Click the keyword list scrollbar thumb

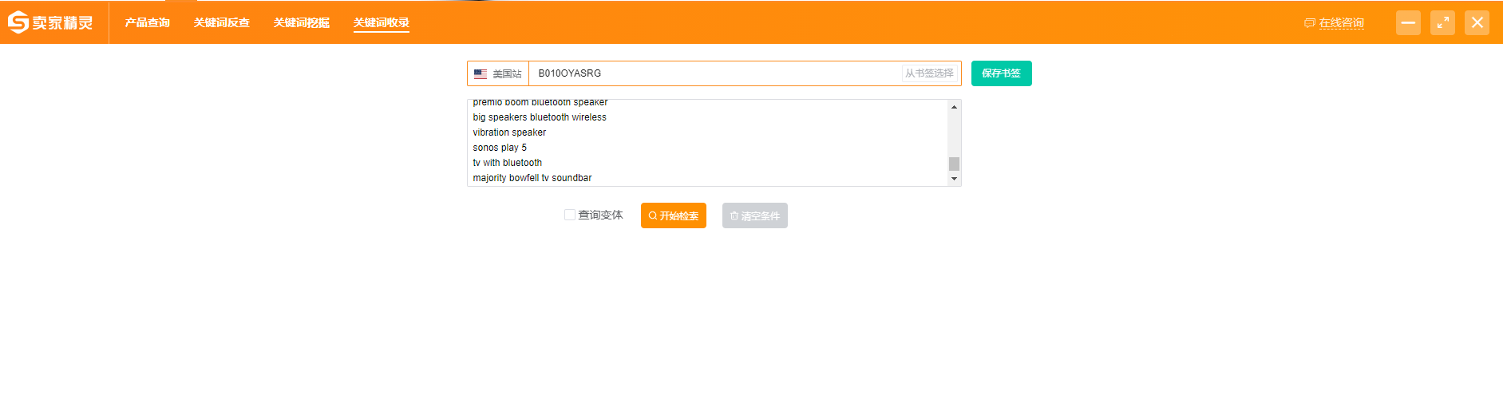[x=954, y=164]
